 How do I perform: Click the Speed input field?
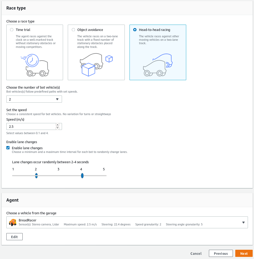click(29, 126)
